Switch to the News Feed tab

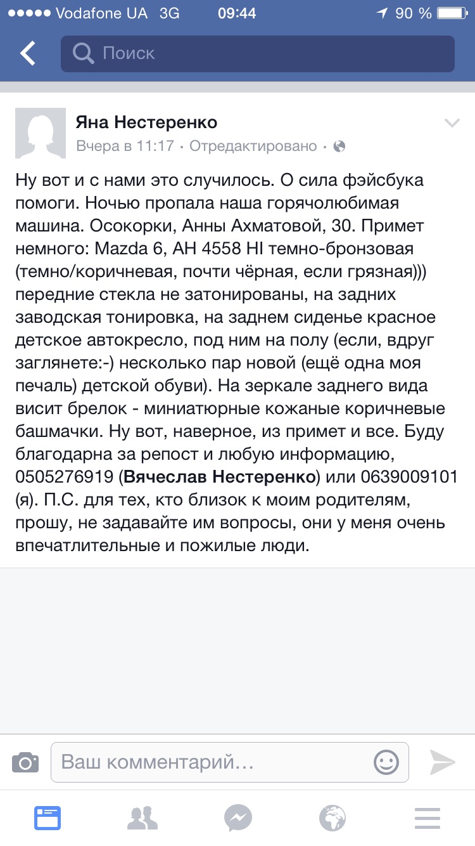tap(47, 818)
